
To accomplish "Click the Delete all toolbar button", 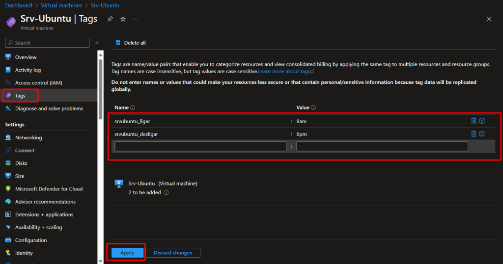I will (131, 43).
